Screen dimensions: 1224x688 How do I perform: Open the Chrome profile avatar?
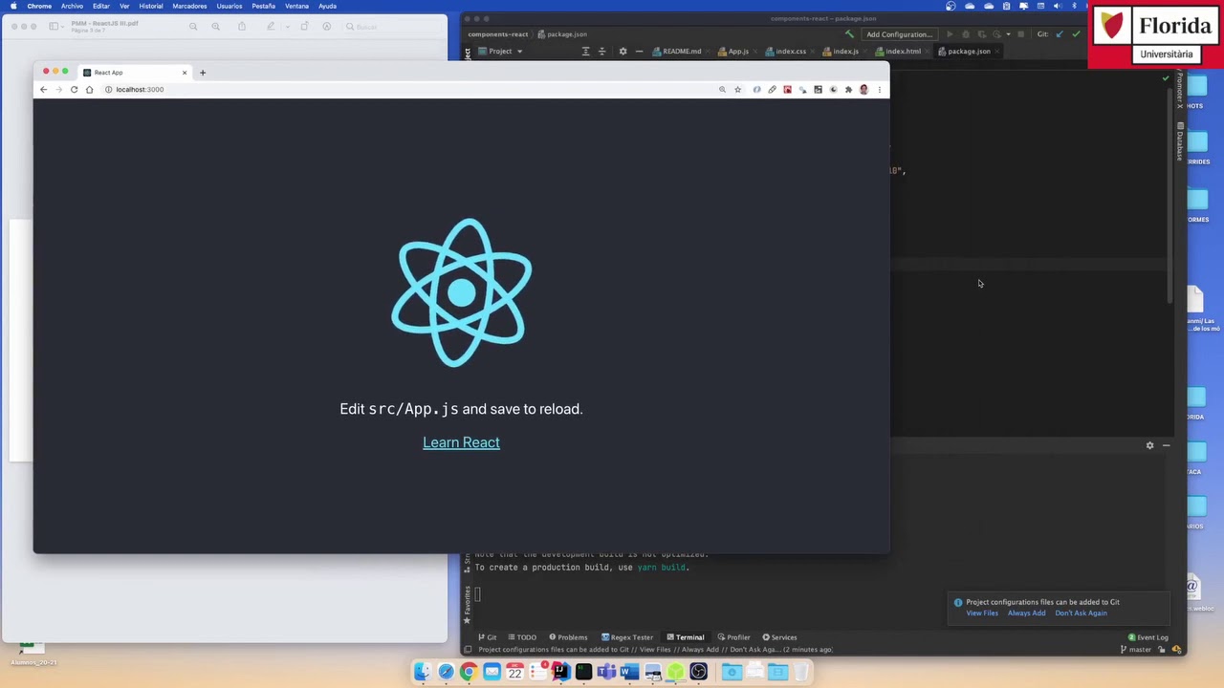click(863, 90)
